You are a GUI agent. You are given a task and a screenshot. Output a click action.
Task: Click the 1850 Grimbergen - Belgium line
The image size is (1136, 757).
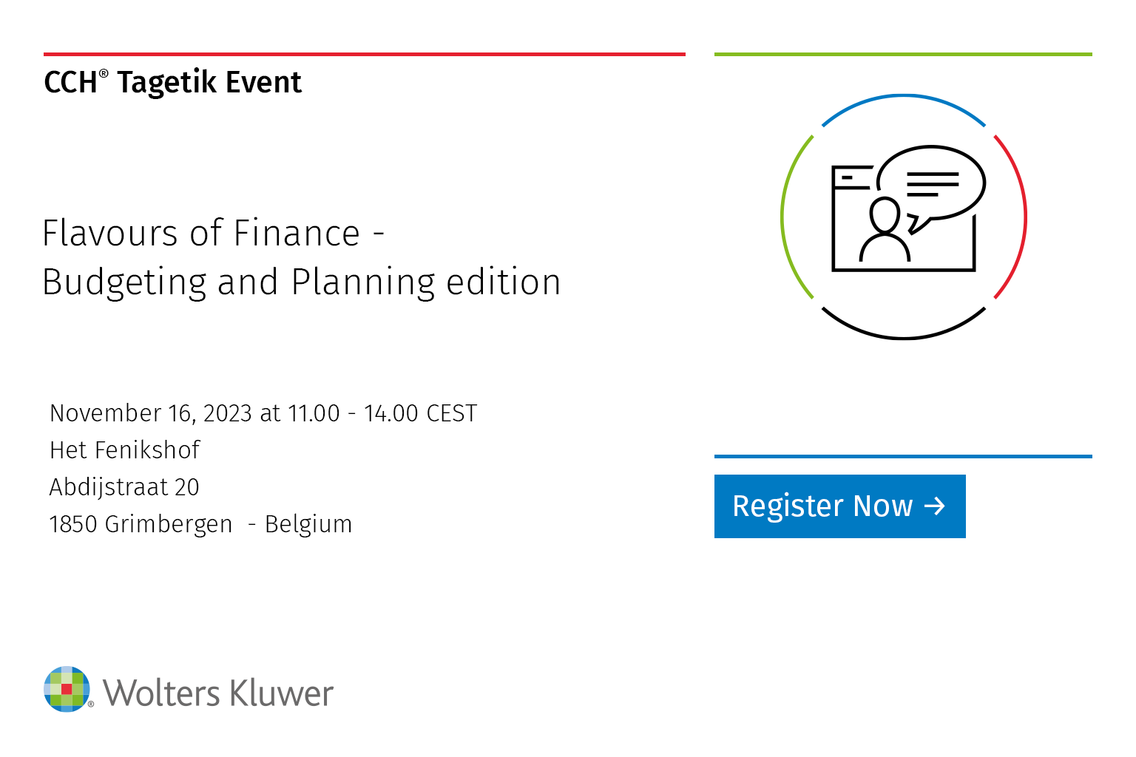click(200, 524)
